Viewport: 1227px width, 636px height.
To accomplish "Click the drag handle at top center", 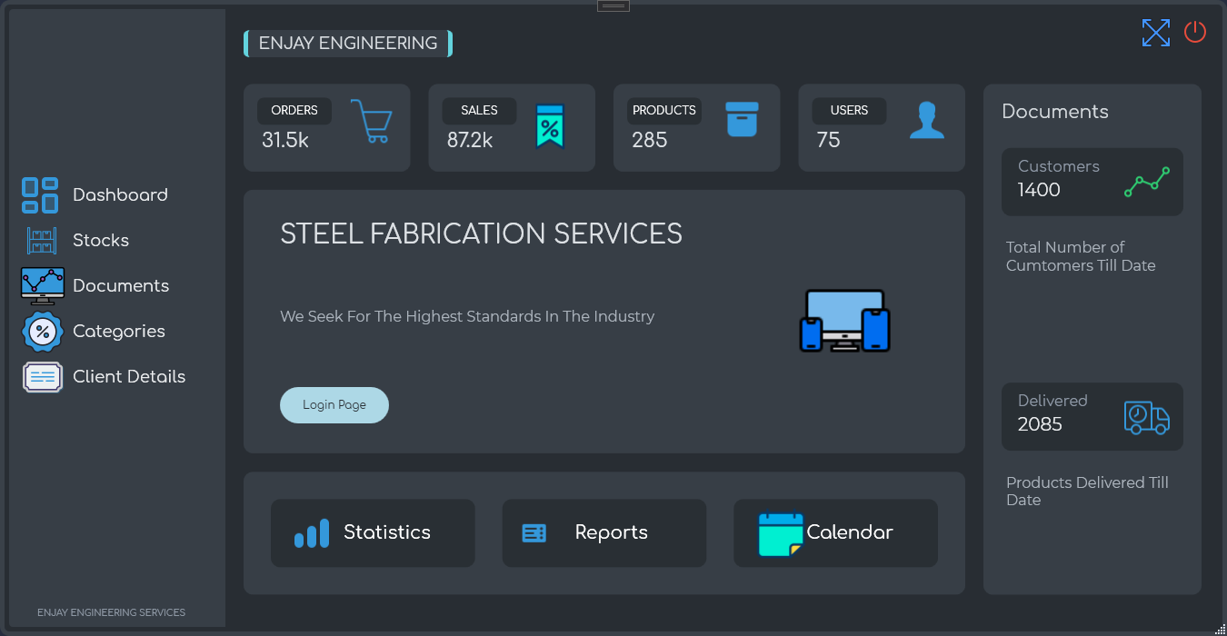I will (613, 5).
